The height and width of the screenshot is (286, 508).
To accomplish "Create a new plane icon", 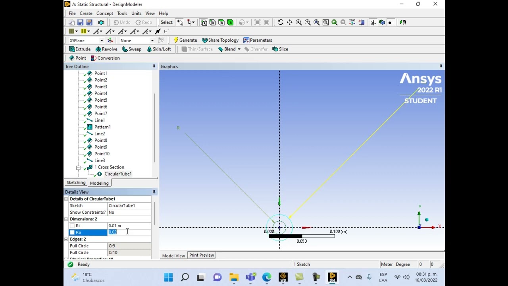I will (x=110, y=41).
